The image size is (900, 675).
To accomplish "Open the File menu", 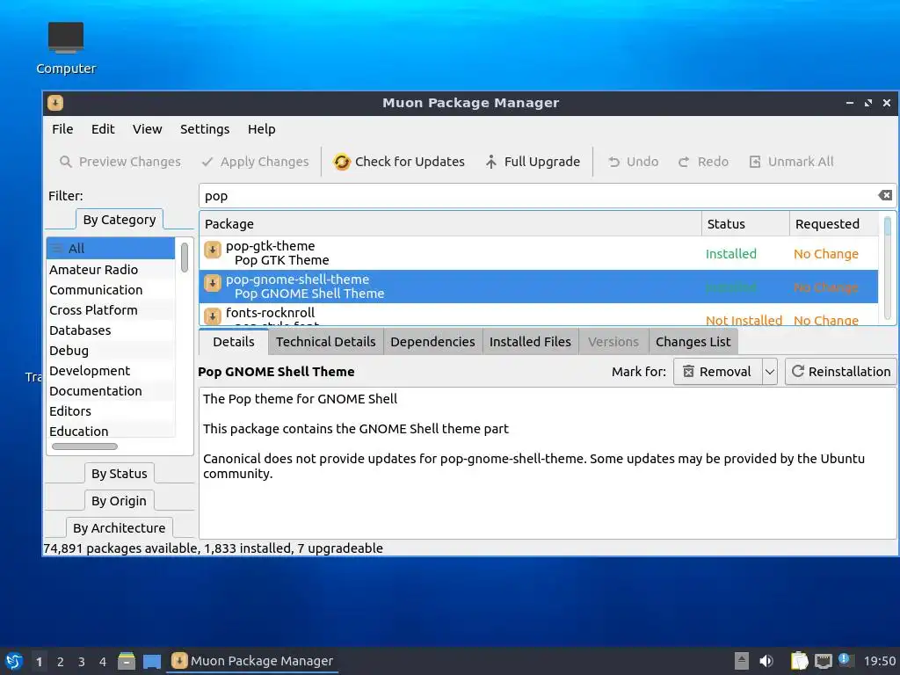I will [x=62, y=129].
